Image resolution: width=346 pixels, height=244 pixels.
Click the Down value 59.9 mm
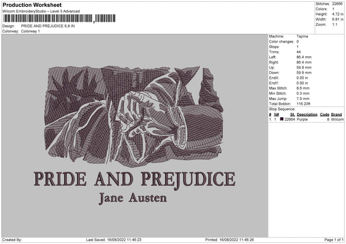(304, 73)
